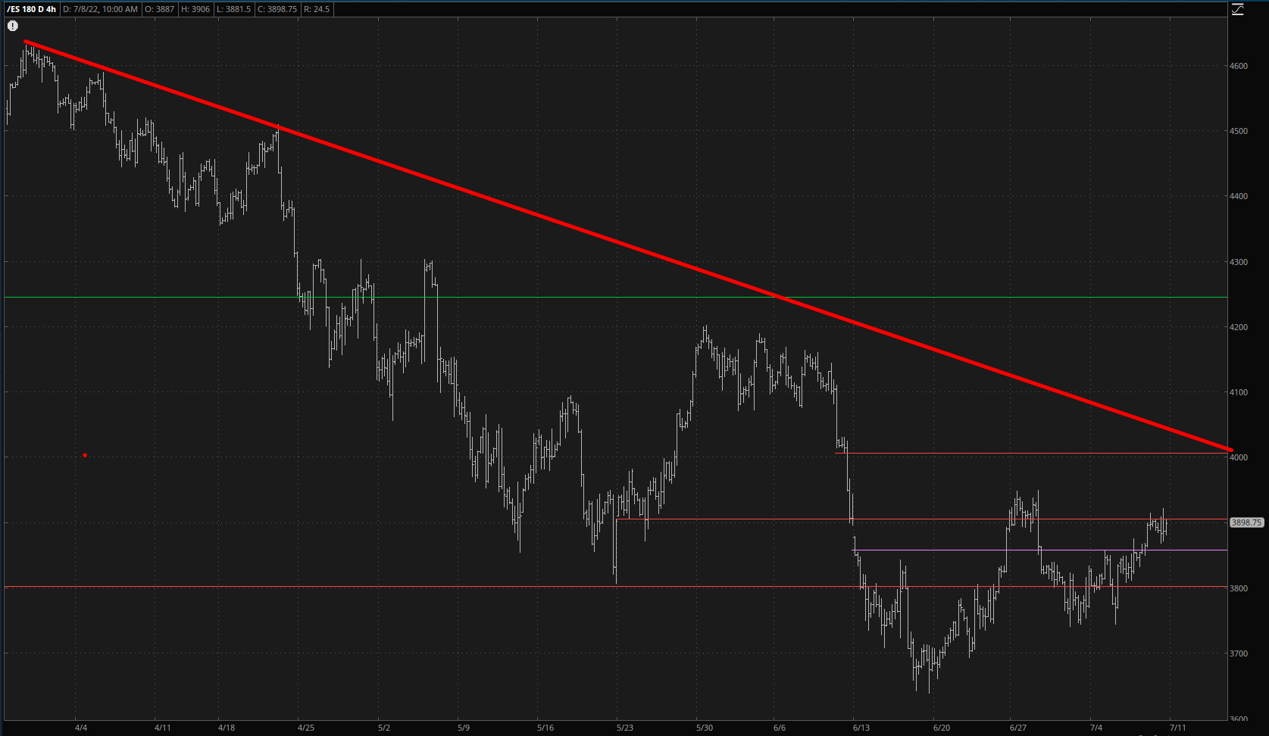Viewport: 1269px width, 736px height.
Task: Open the price axis scale settings icon
Action: tap(1237, 9)
